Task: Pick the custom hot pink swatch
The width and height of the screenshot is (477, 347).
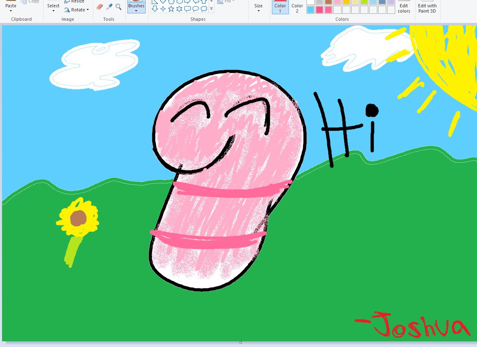Action: [319, 10]
